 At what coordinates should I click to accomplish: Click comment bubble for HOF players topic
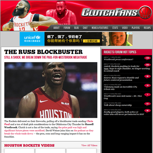coord(147,110)
